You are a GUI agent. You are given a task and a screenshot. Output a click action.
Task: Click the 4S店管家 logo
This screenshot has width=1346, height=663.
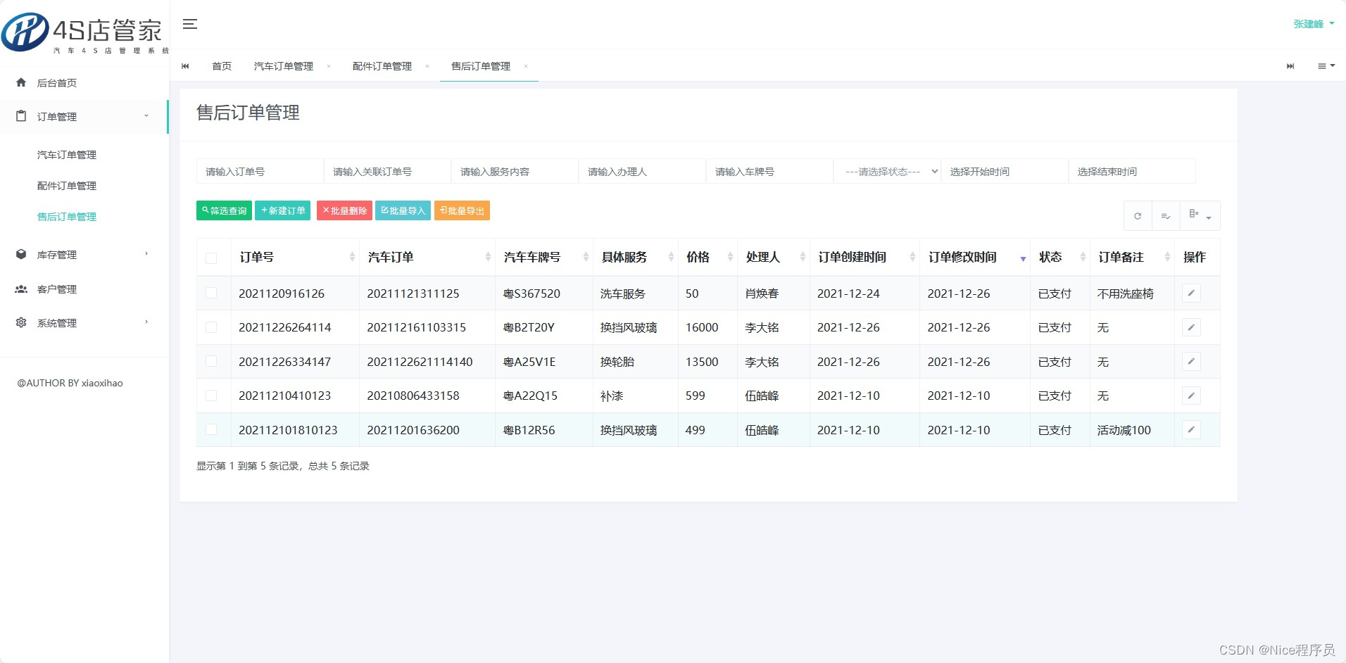pyautogui.click(x=84, y=32)
